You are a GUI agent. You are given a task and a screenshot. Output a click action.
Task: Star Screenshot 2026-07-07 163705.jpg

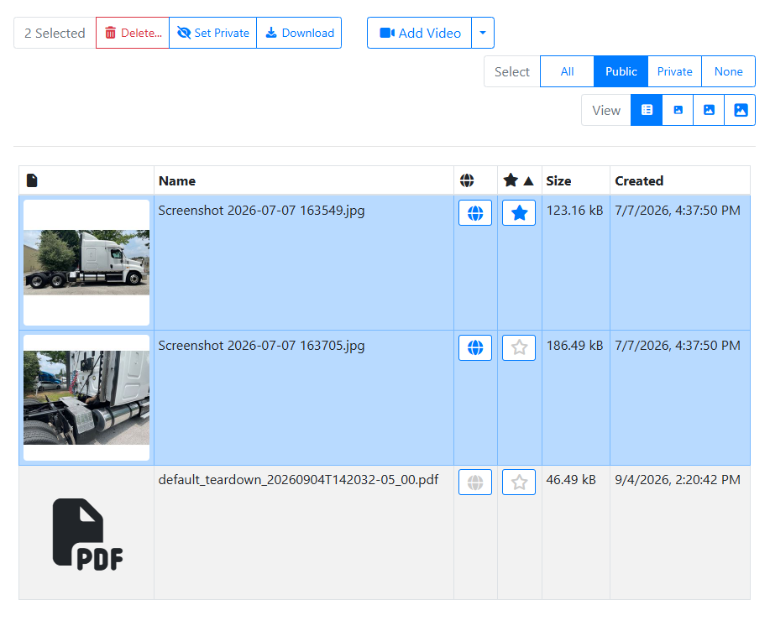coord(519,347)
